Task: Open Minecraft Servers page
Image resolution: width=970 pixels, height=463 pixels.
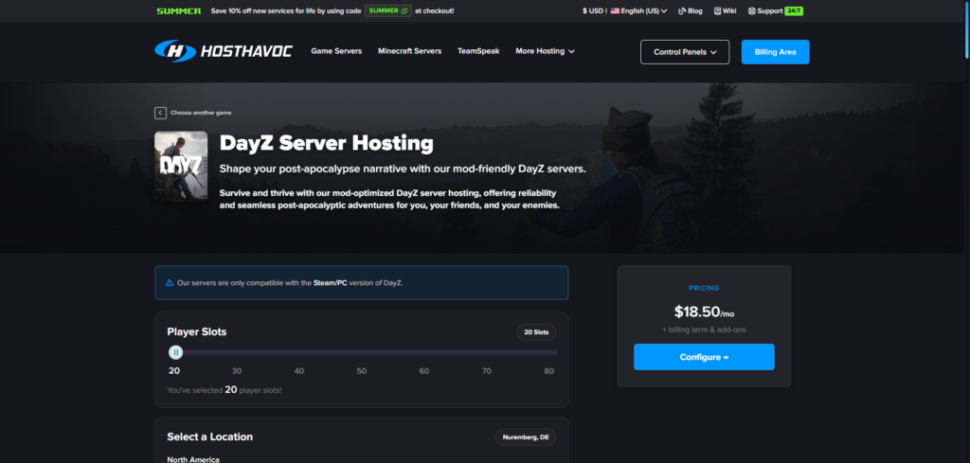Action: click(409, 51)
